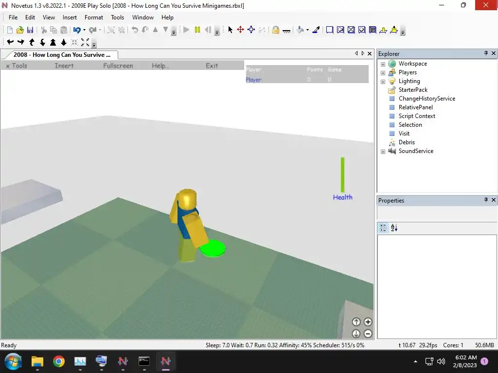Click in-game camera zoom in plus button
Viewport: 498px width, 373px height.
tap(368, 322)
